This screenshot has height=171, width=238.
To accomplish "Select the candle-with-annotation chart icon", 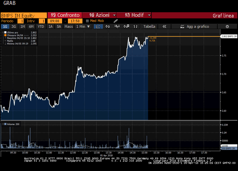I will (126, 26).
